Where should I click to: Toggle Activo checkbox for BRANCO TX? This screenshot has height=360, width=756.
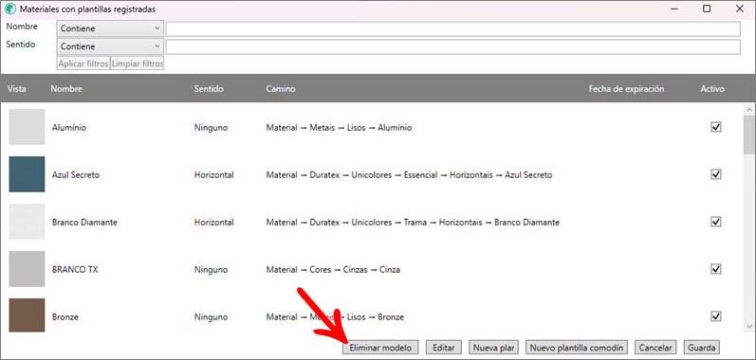tap(716, 269)
